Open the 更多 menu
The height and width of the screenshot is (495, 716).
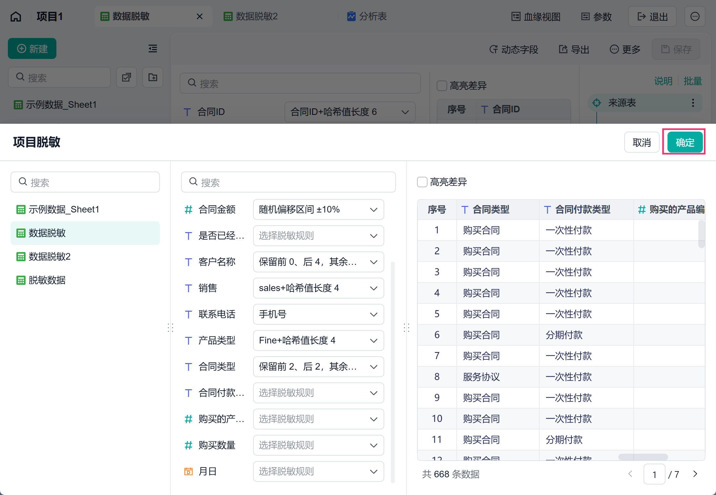[x=625, y=49]
